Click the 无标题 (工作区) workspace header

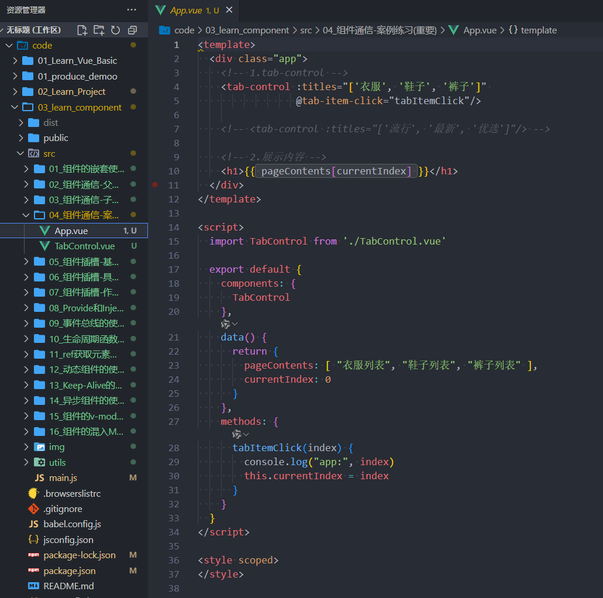click(x=33, y=30)
